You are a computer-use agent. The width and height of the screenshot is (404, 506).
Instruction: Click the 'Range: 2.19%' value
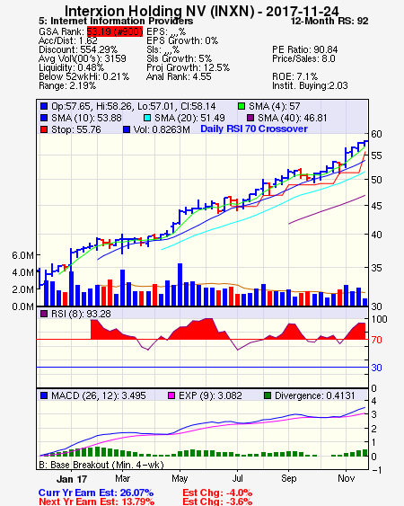click(x=67, y=86)
